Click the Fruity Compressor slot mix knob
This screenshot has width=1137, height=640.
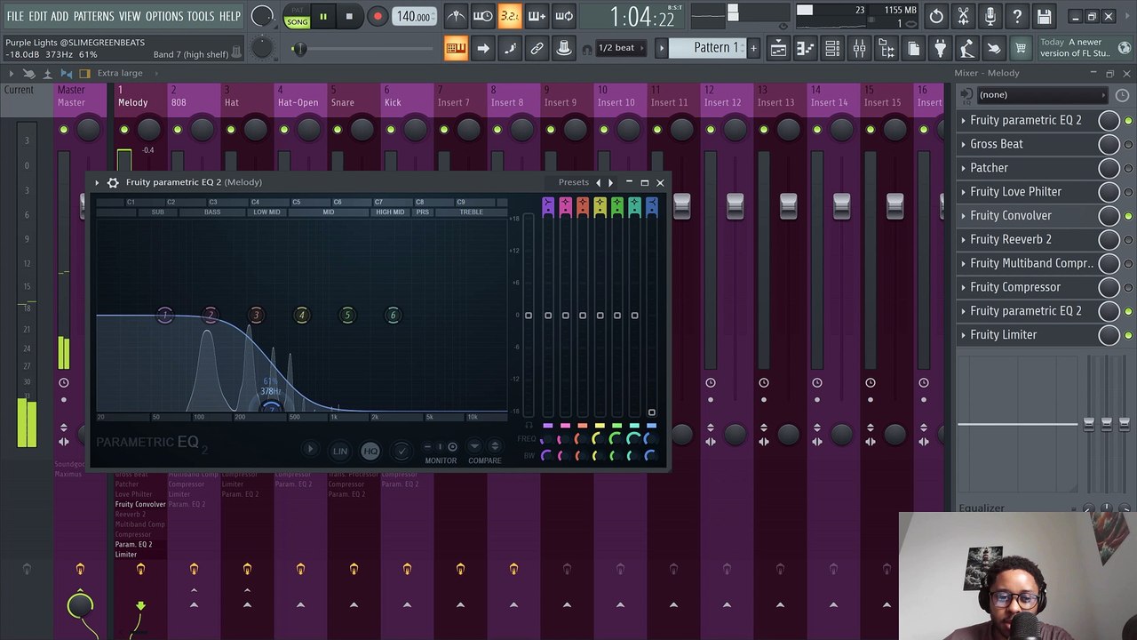pyautogui.click(x=1109, y=287)
